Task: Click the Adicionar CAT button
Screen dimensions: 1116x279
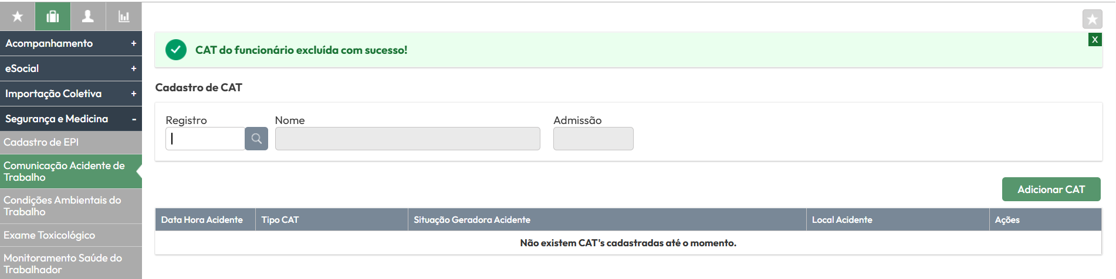Action: tap(1051, 190)
